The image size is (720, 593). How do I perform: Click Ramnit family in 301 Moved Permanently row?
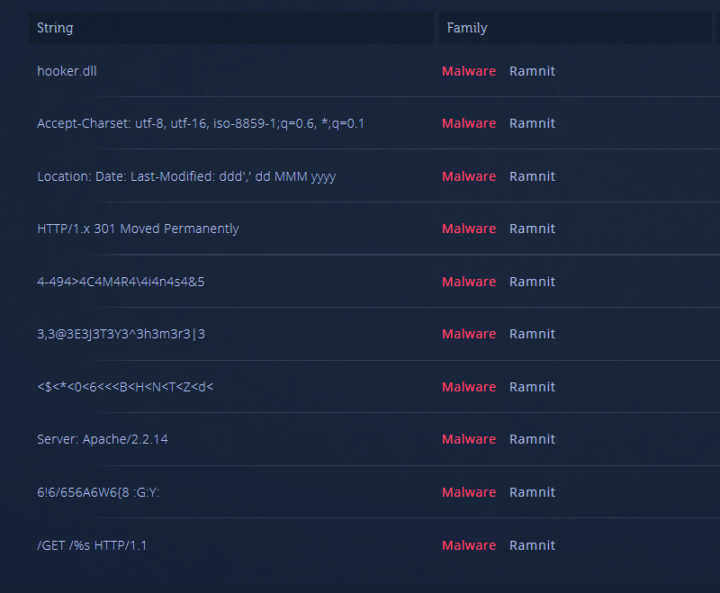click(532, 229)
